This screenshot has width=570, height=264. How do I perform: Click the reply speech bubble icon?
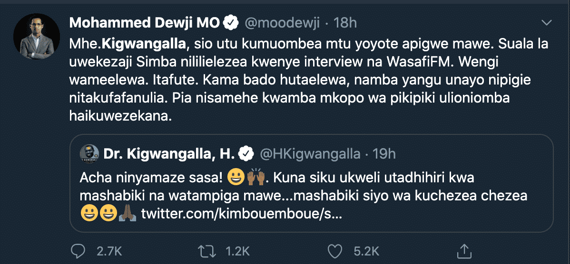(77, 251)
